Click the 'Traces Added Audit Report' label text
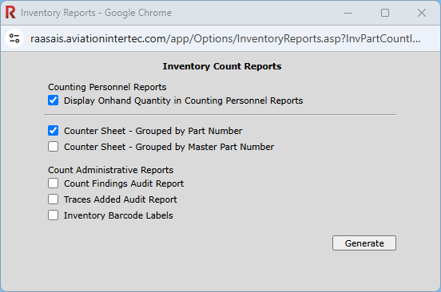 [121, 199]
